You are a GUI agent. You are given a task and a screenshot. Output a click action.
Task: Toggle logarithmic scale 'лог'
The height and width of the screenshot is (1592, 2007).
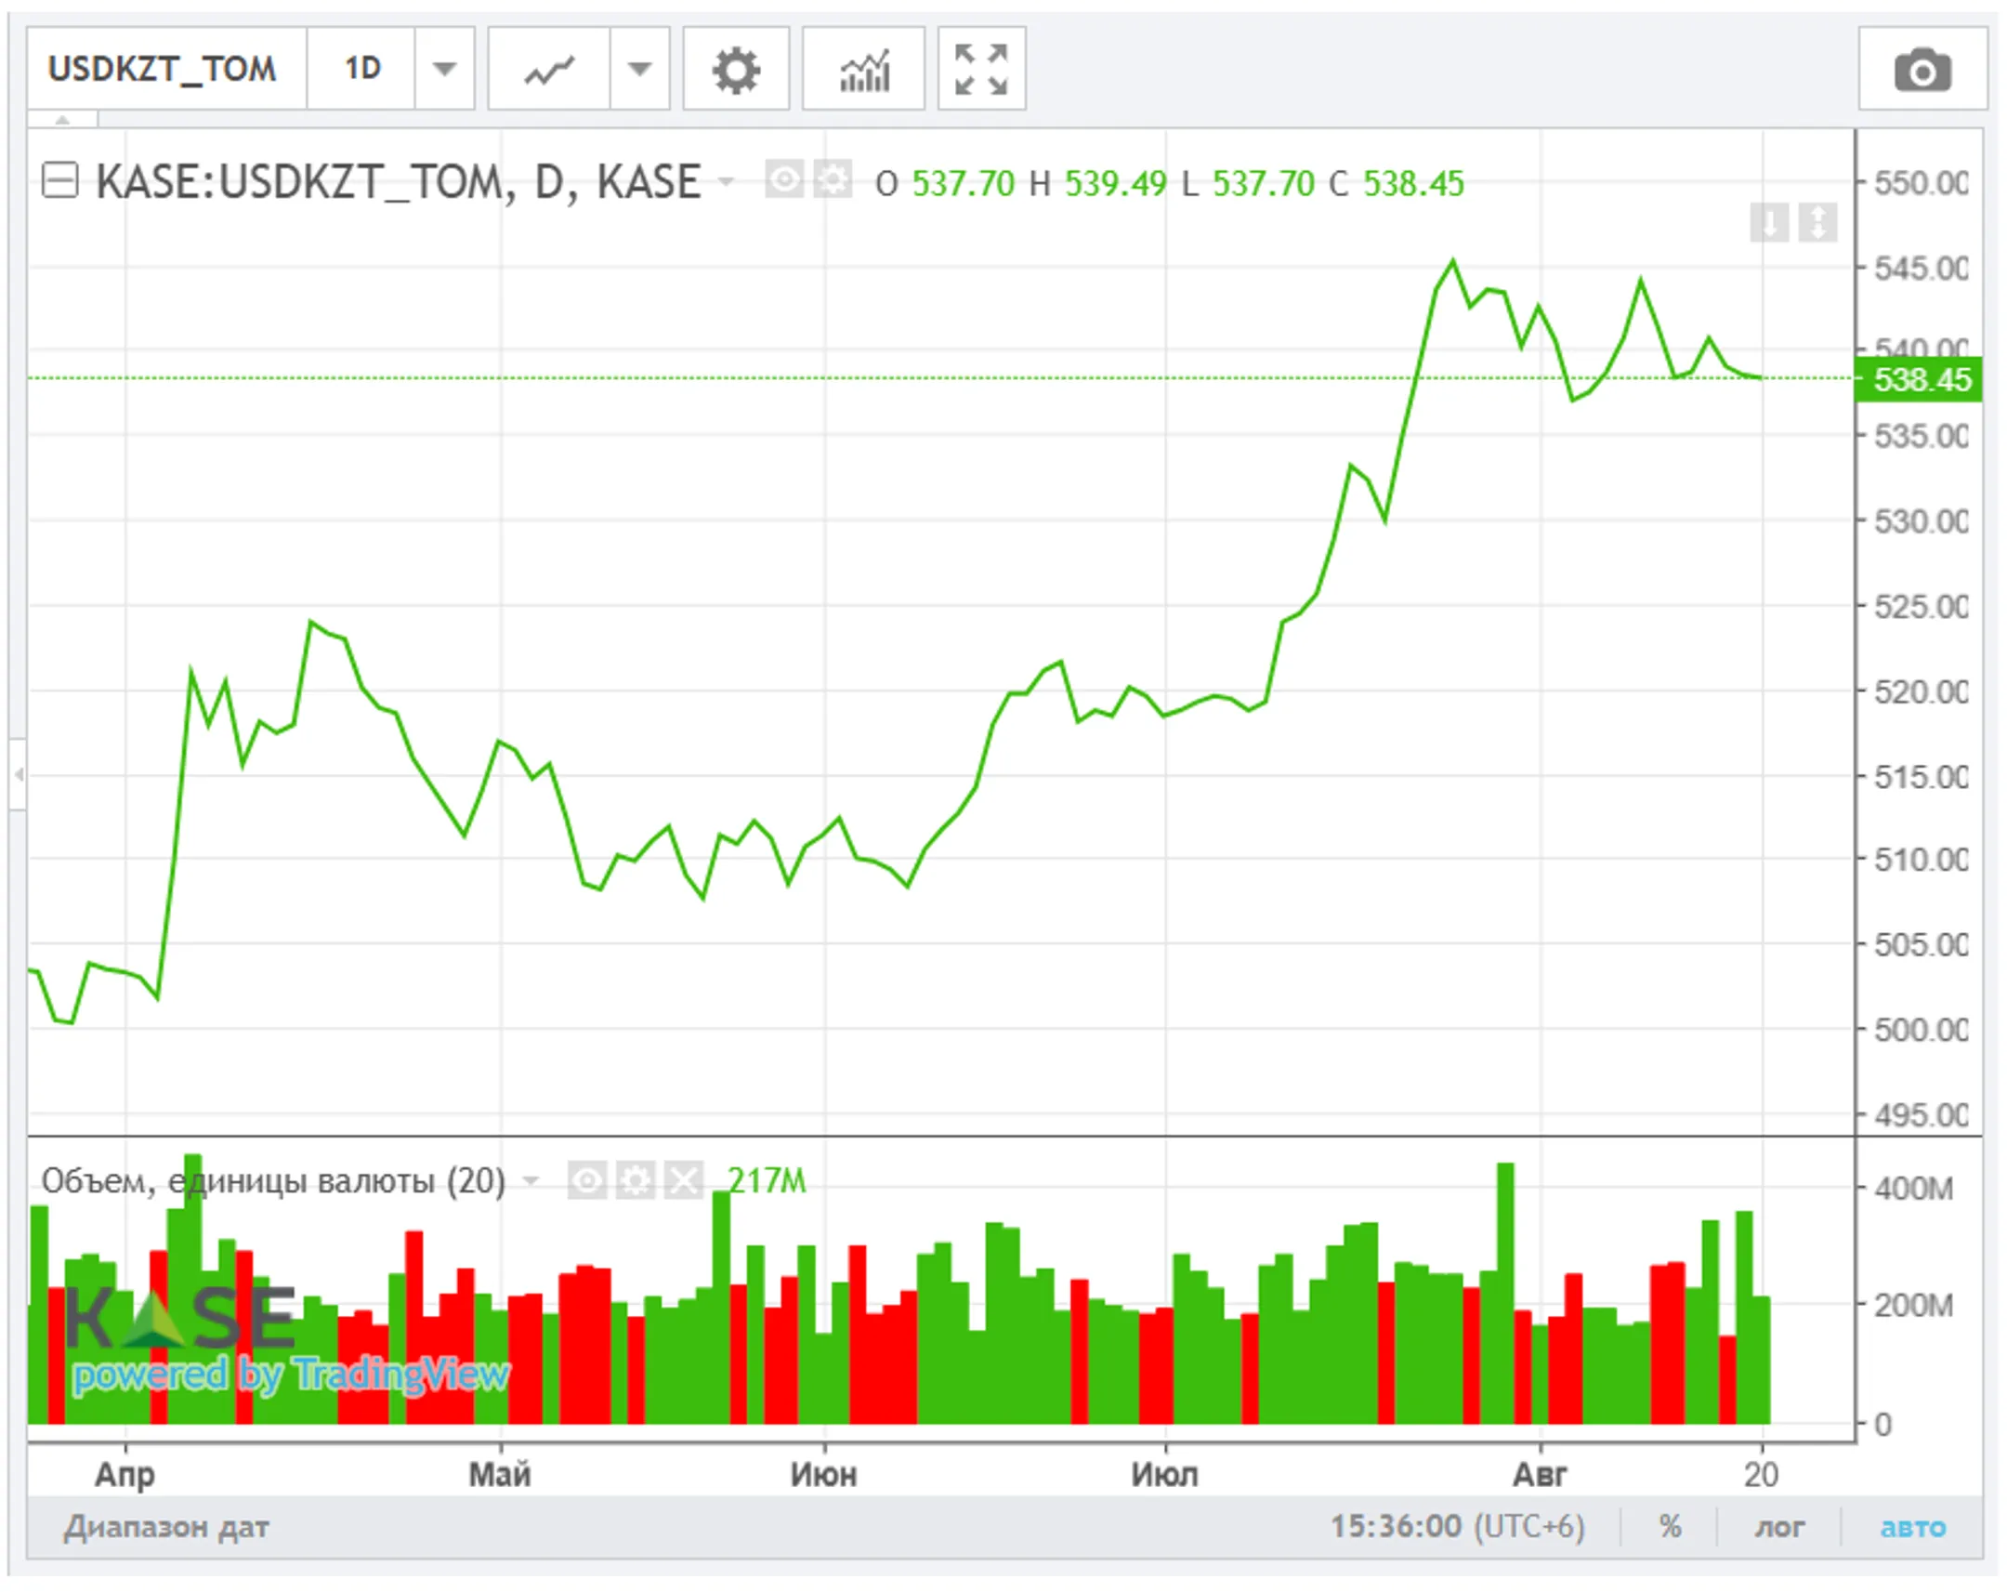(x=1779, y=1527)
